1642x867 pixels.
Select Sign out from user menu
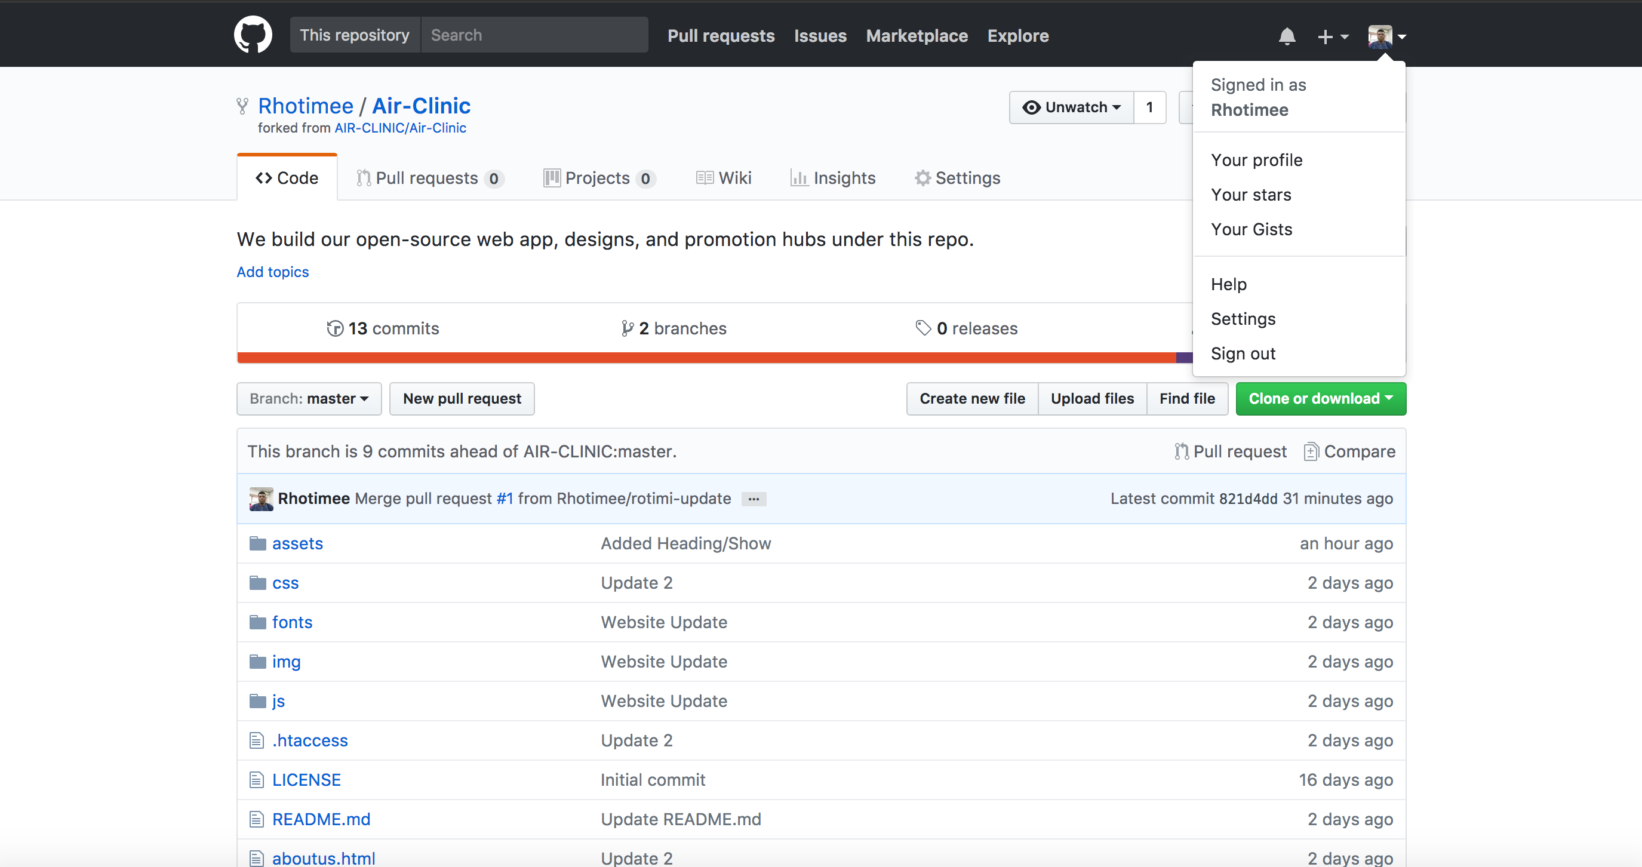[x=1299, y=353]
